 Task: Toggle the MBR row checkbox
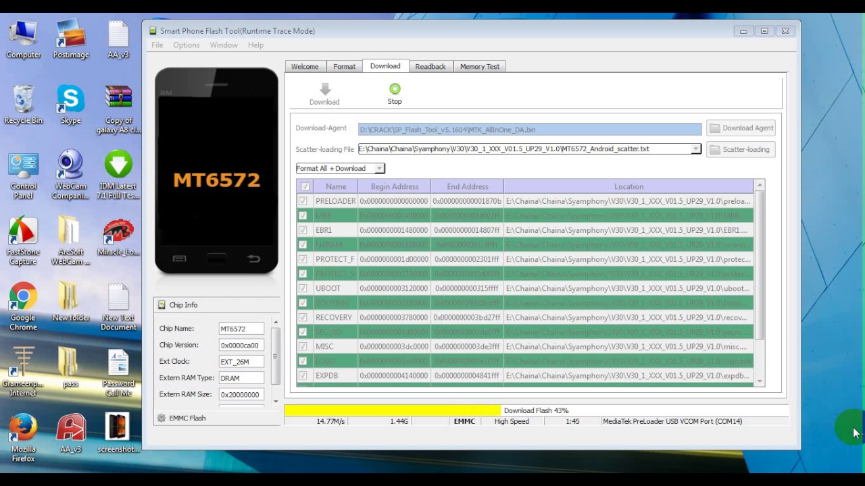pos(303,216)
